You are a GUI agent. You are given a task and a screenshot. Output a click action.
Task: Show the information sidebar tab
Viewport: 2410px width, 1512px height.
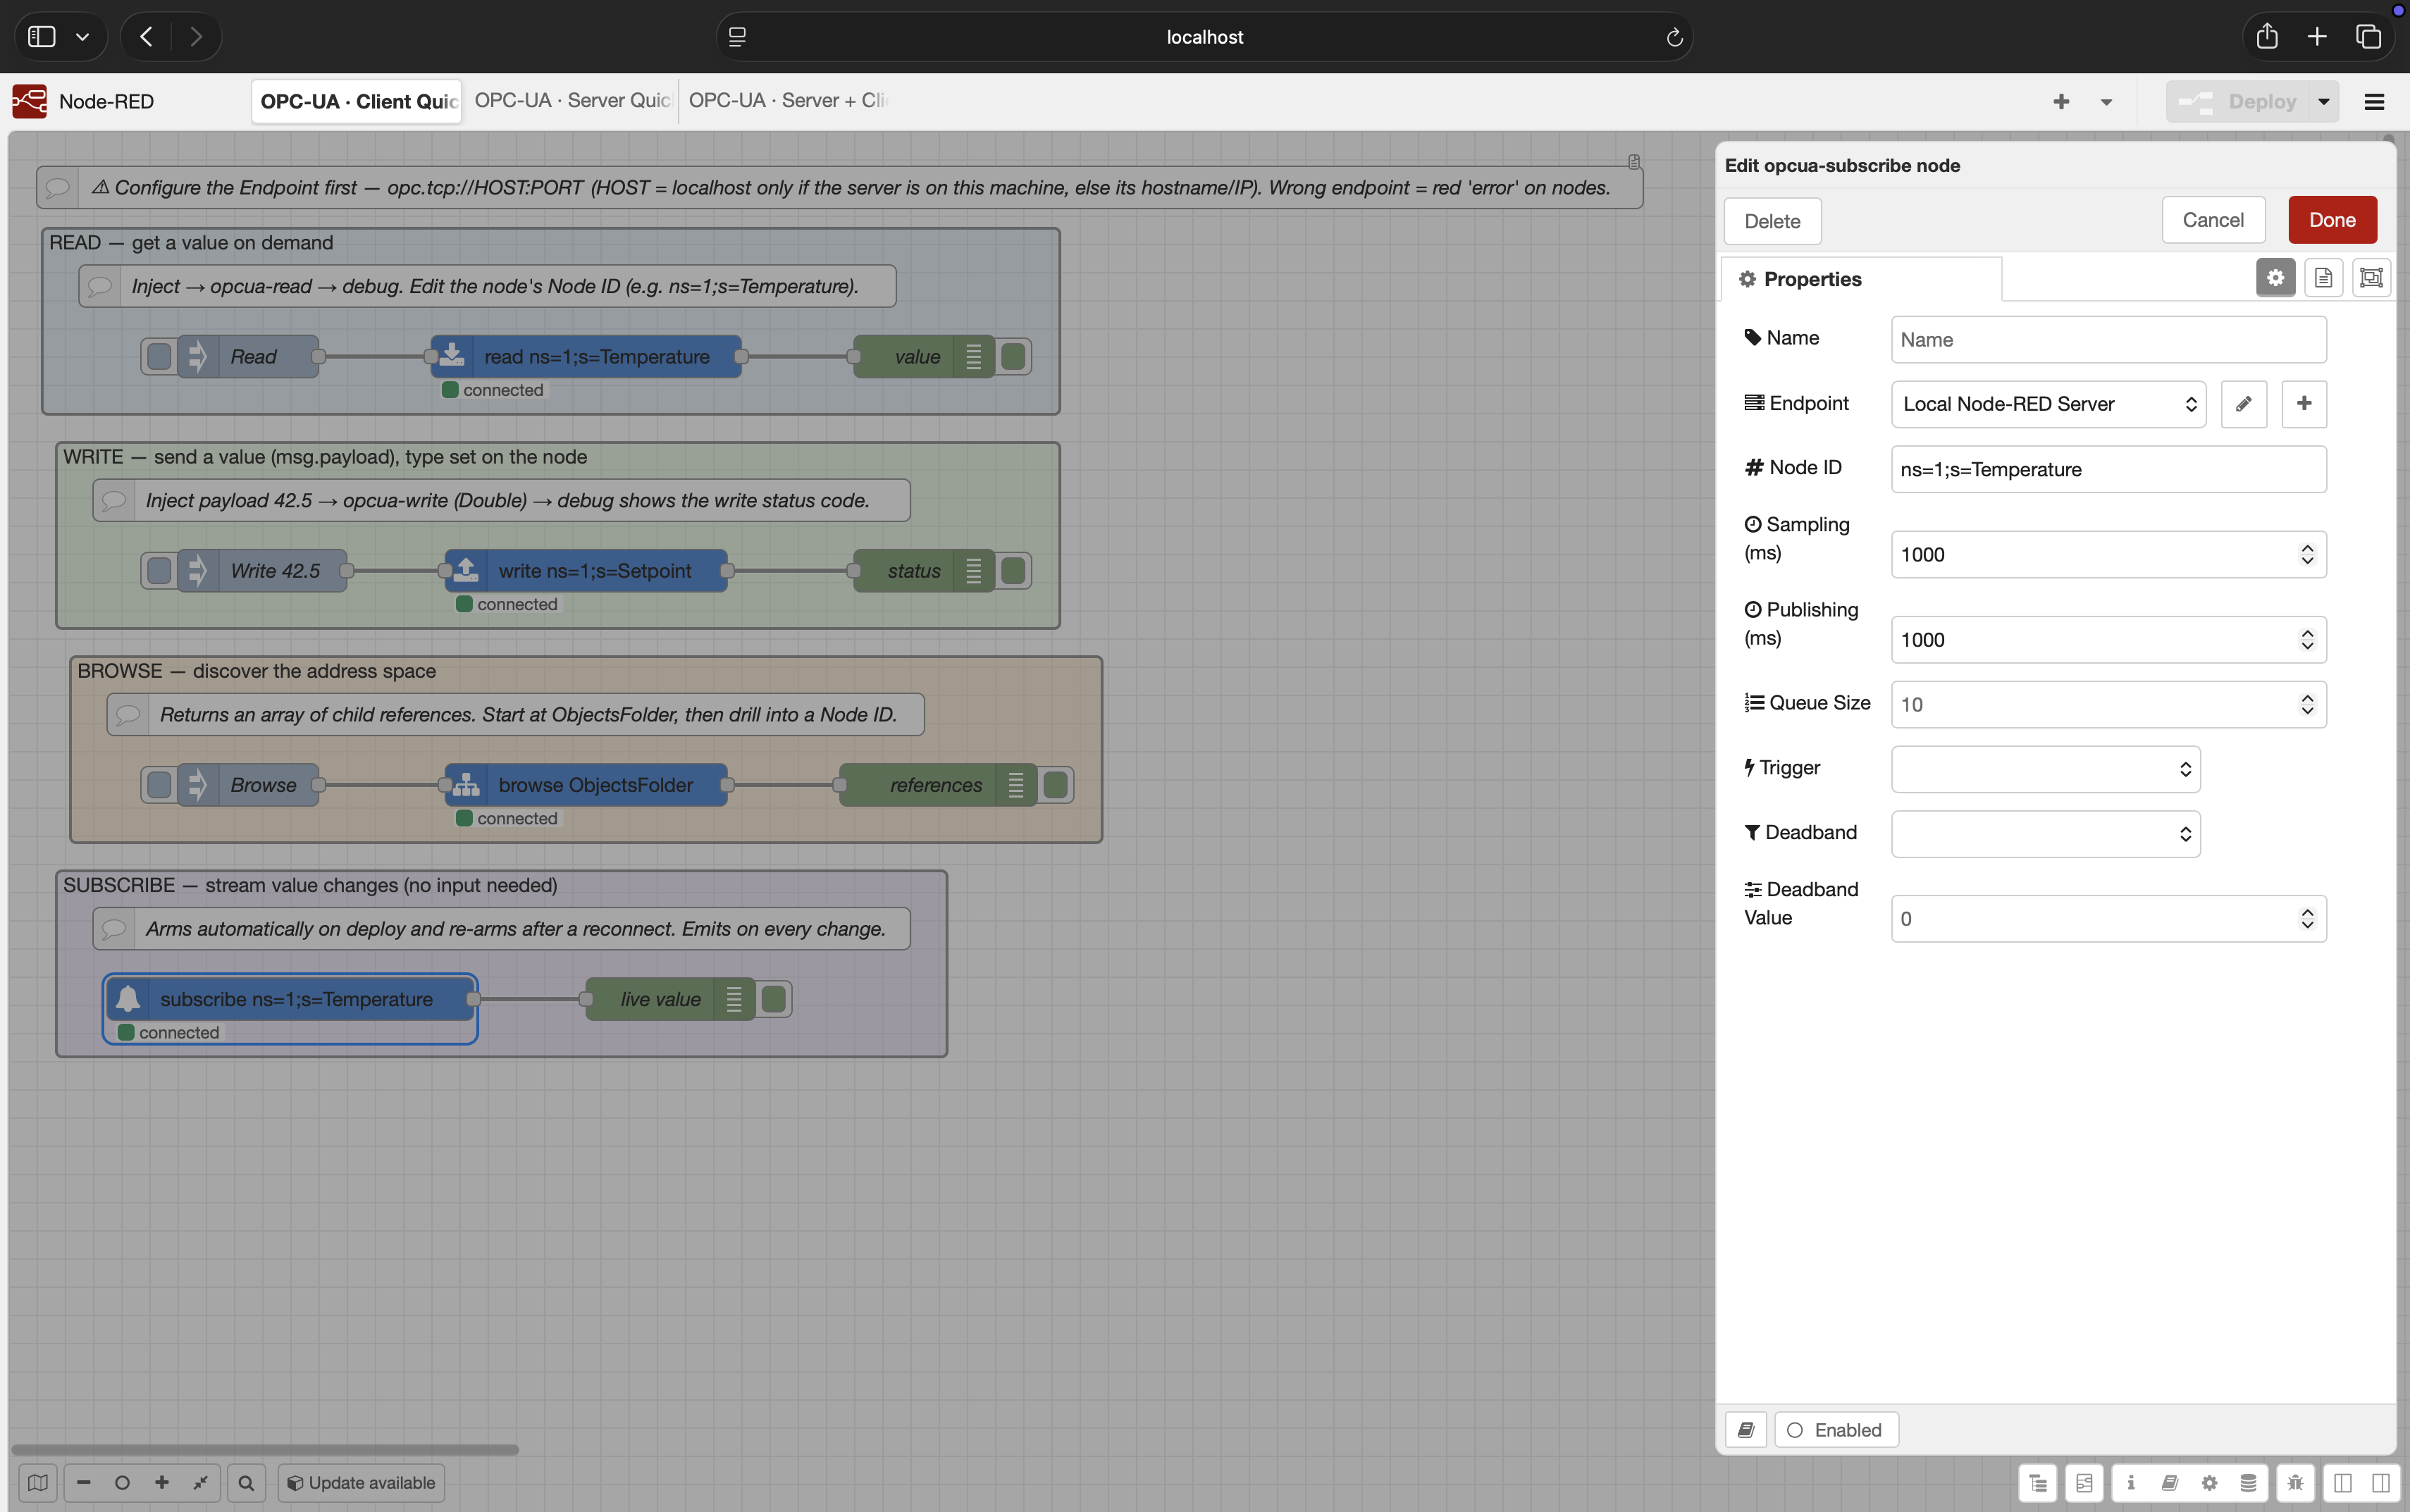tap(2131, 1483)
